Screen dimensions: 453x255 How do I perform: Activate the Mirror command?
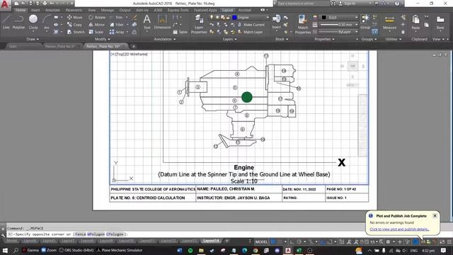coord(97,25)
